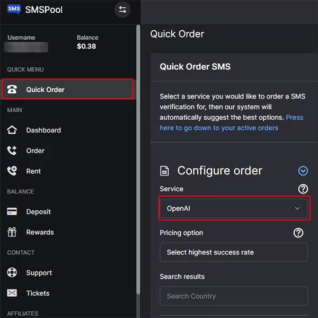Open the OpenAI service dropdown

(234, 208)
